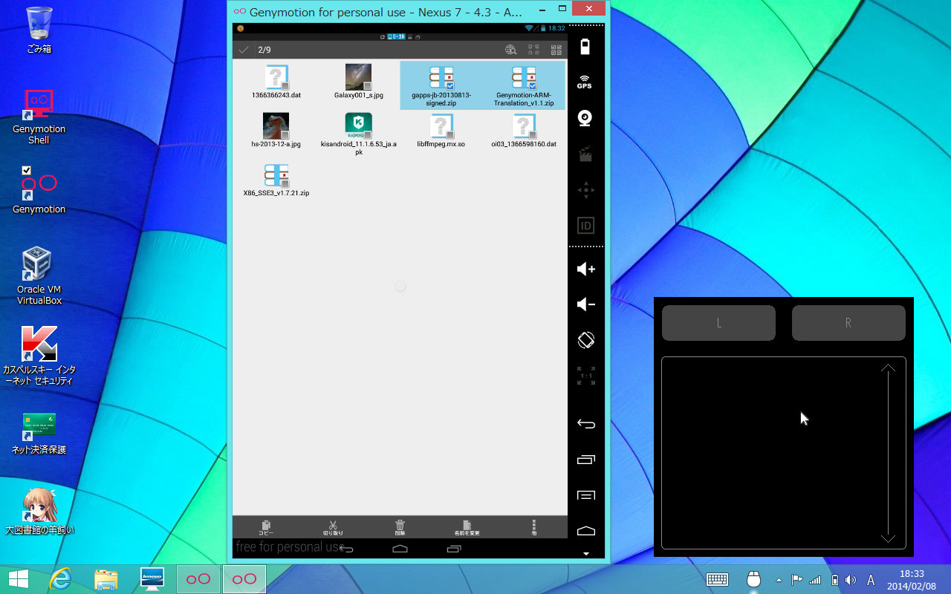Tap the 切り取り cut scissors button
This screenshot has height=594, width=951.
pyautogui.click(x=333, y=527)
